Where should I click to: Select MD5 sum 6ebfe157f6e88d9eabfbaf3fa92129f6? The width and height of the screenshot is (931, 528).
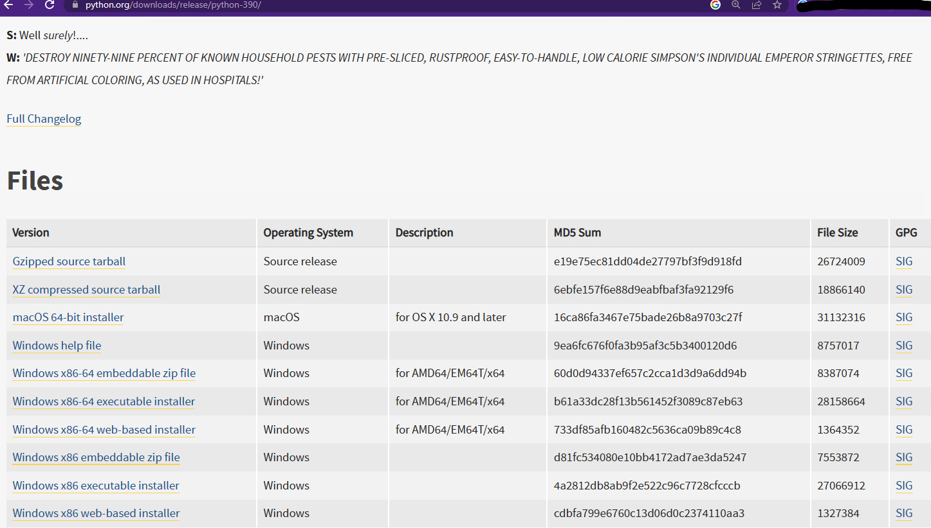tap(643, 290)
